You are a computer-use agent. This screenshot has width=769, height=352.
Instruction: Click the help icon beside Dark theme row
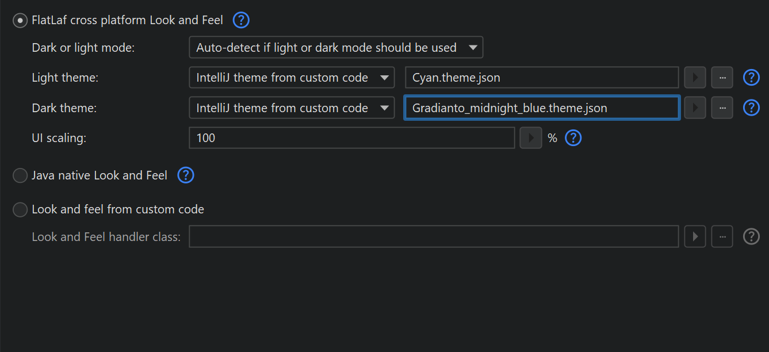pyautogui.click(x=751, y=108)
